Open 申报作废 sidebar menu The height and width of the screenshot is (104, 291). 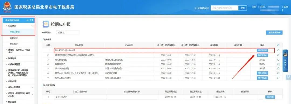(x=12, y=81)
